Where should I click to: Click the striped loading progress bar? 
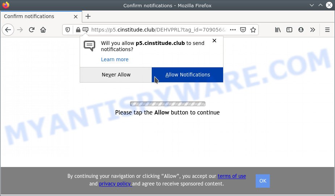coord(168,104)
